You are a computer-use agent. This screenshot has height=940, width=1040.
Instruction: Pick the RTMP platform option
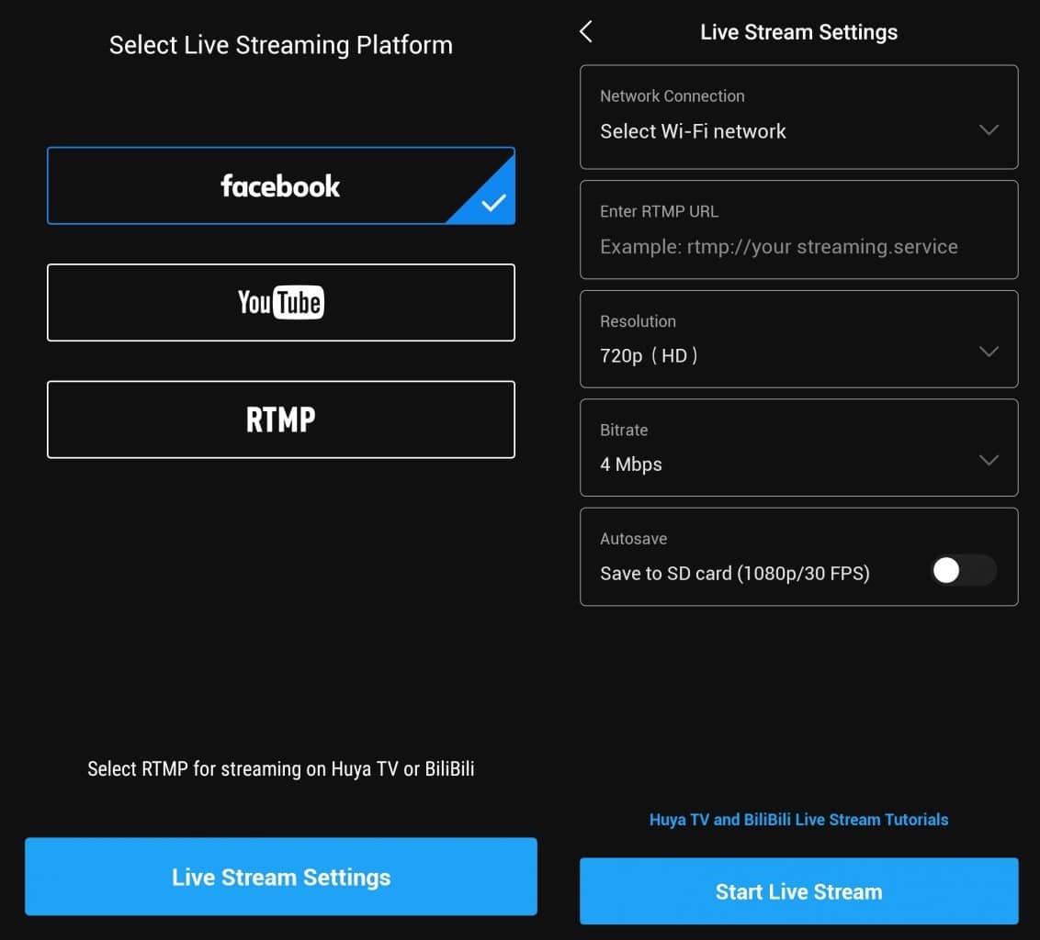[281, 419]
